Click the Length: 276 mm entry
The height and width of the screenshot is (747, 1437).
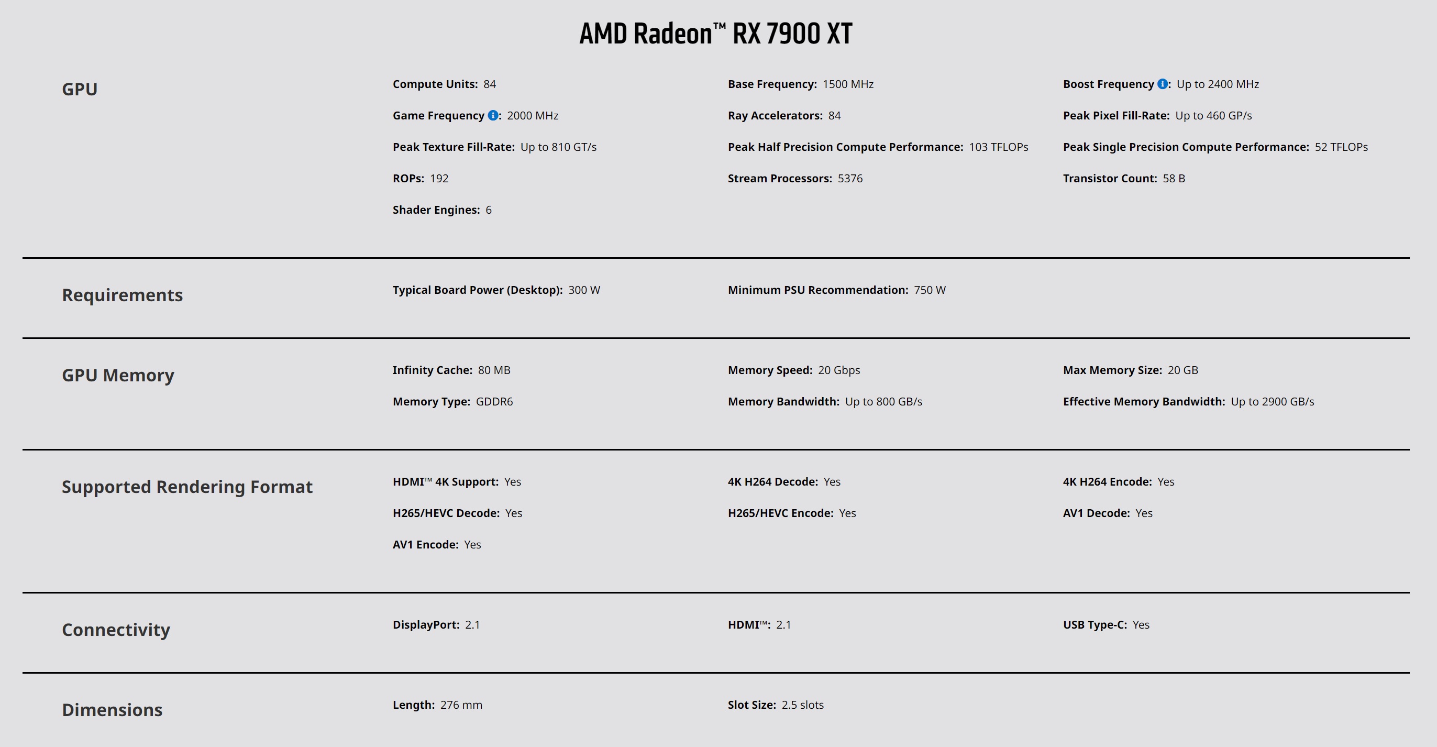pos(437,705)
